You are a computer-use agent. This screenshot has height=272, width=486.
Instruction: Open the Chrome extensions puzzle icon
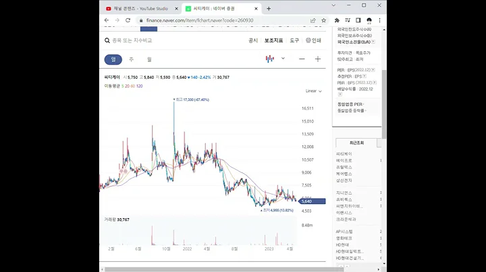(337, 20)
